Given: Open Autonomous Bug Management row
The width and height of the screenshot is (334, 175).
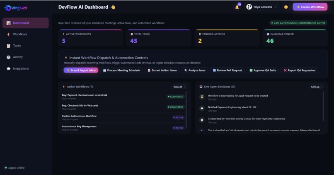Looking at the screenshot, I should [123, 127].
